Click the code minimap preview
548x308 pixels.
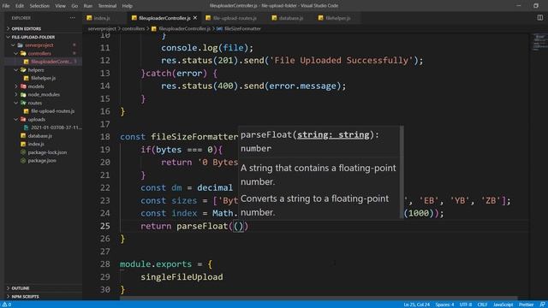point(540,43)
